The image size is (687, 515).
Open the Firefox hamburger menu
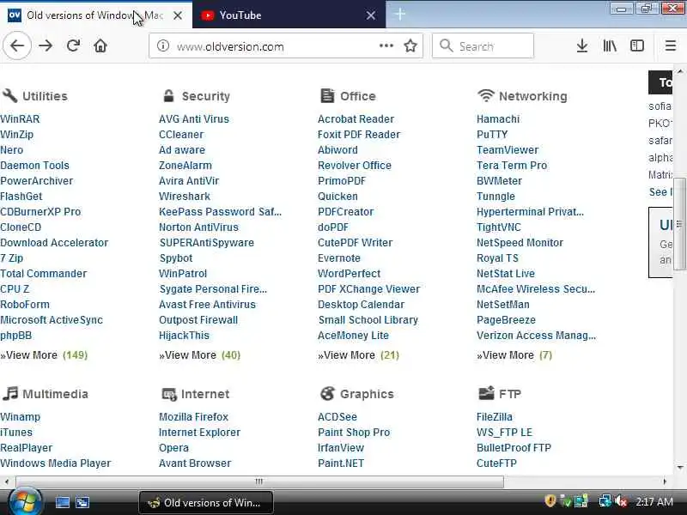coord(671,45)
